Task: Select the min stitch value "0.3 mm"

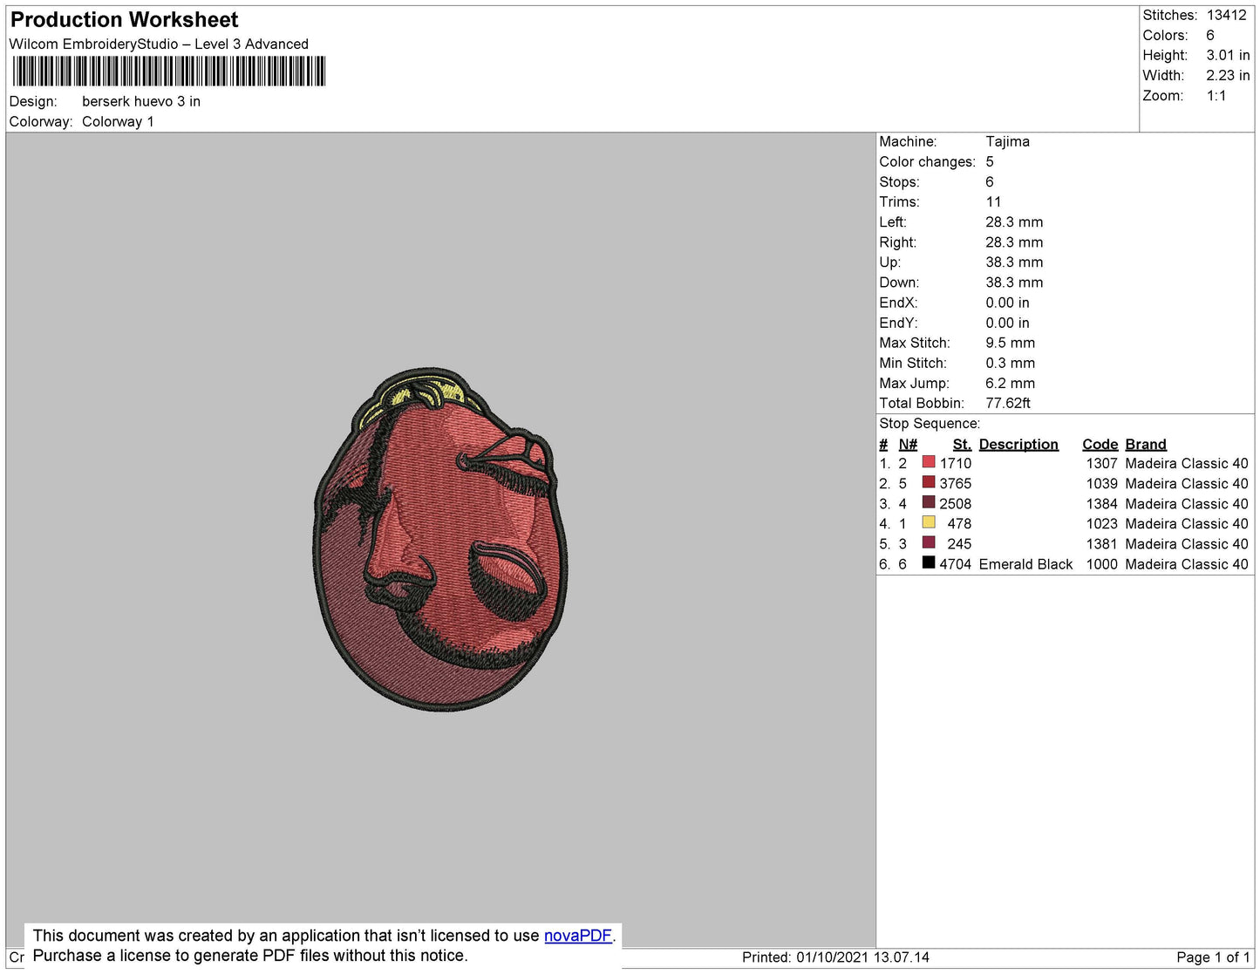Action: (1011, 363)
